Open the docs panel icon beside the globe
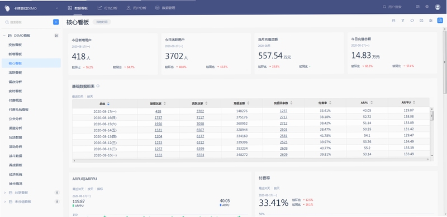 (417, 7)
